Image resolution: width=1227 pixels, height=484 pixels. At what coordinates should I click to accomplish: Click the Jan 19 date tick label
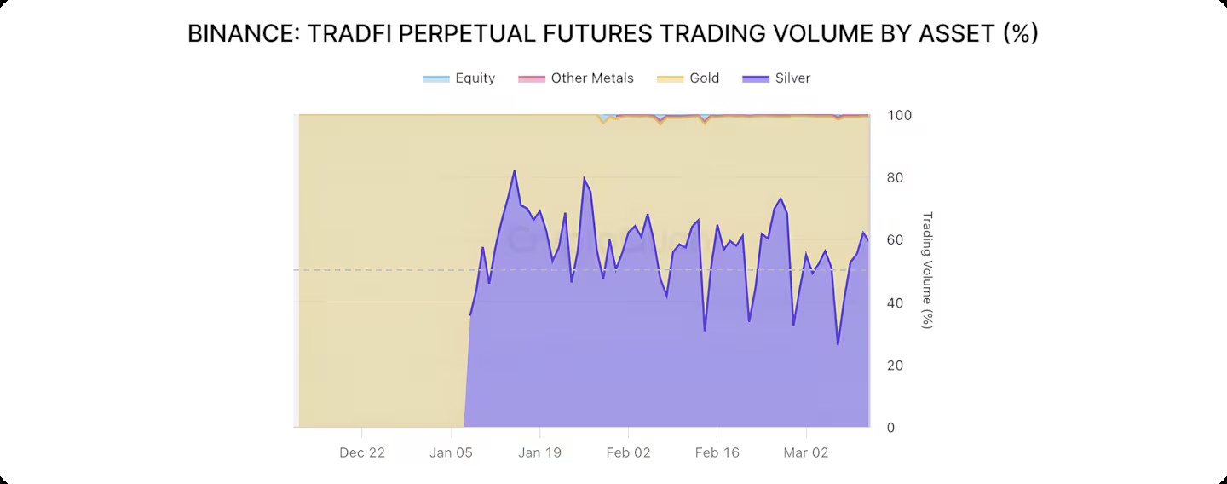540,452
